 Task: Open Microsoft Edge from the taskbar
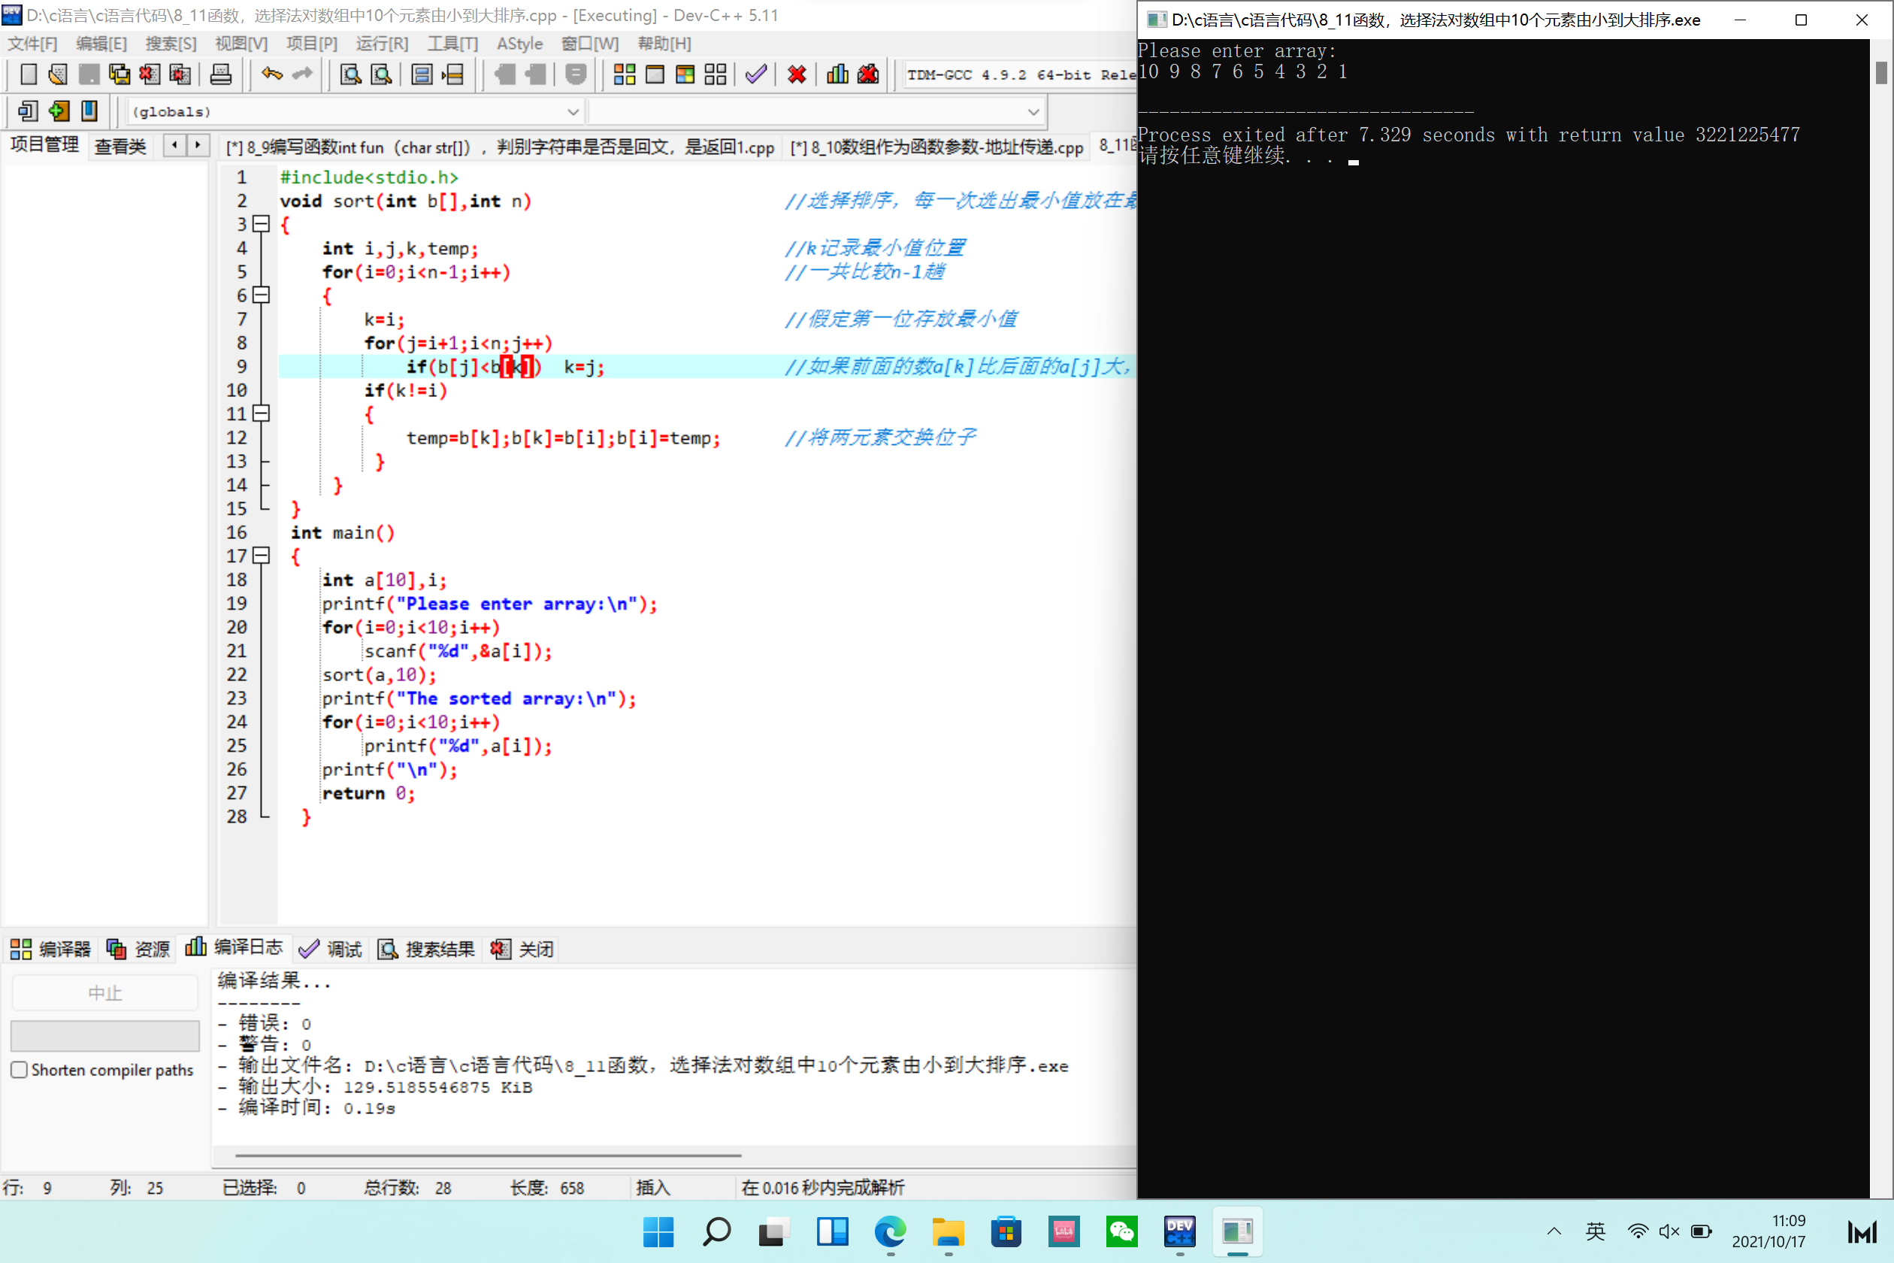(x=890, y=1231)
